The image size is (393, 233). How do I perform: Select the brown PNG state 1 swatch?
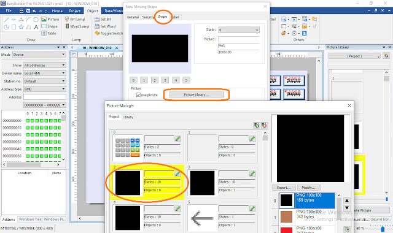tap(286, 216)
